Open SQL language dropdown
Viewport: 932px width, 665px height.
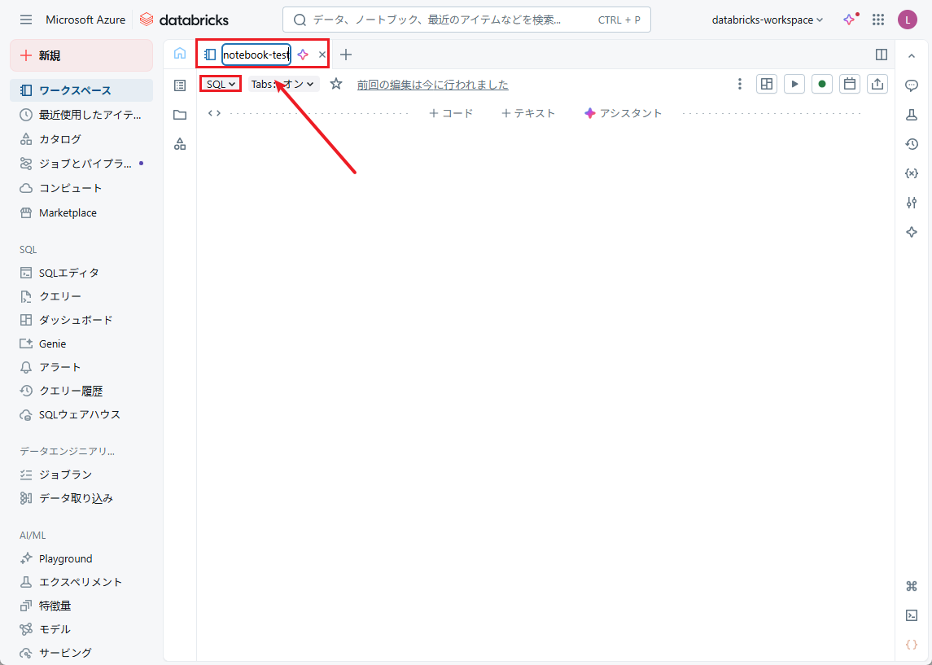tap(221, 85)
